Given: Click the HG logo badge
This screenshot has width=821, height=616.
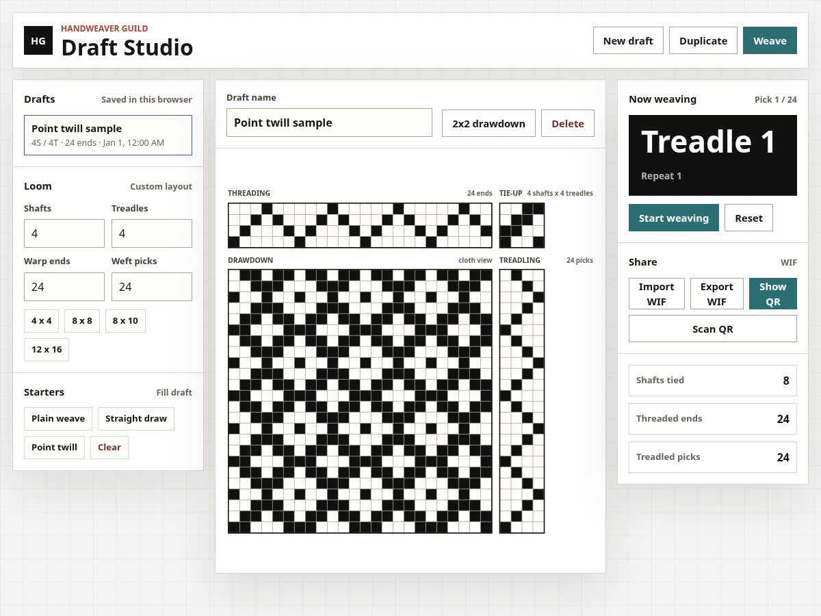Looking at the screenshot, I should click(x=38, y=40).
